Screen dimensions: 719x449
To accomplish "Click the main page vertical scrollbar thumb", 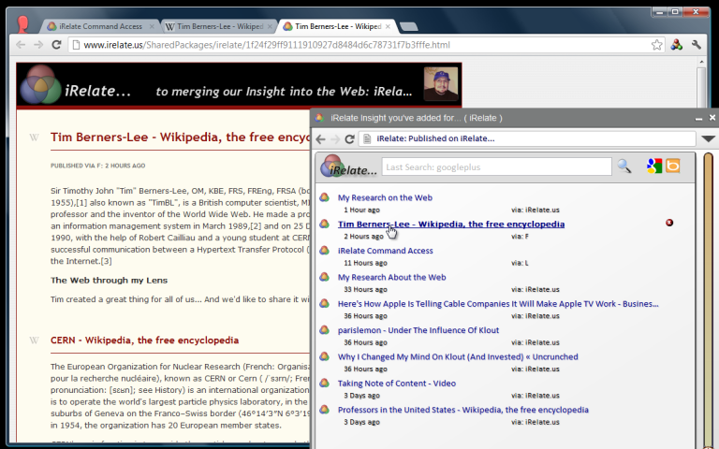I will (701, 90).
